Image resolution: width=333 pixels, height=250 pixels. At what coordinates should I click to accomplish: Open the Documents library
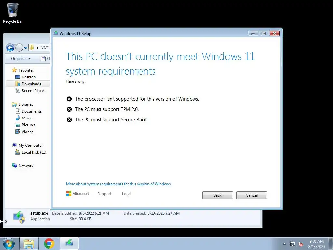[32, 111]
